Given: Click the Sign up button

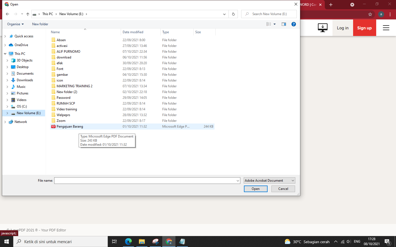Looking at the screenshot, I should (364, 28).
